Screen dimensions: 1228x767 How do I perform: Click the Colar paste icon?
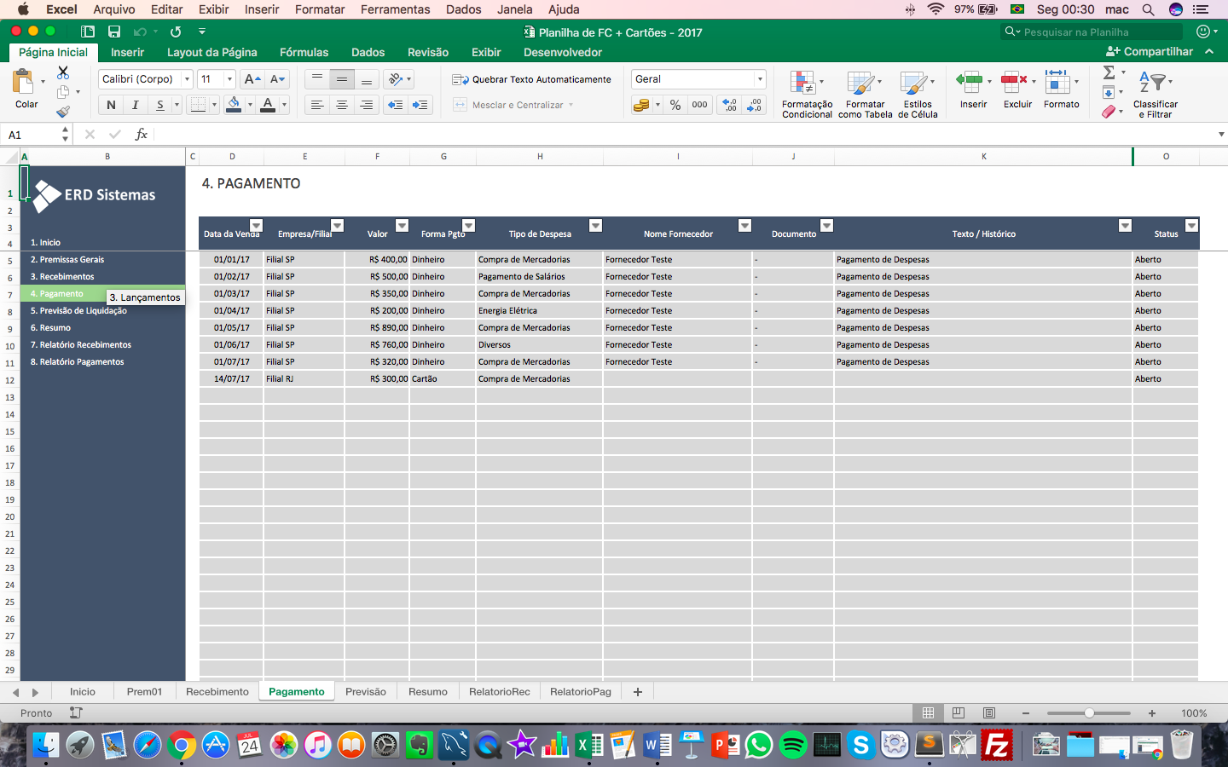(x=23, y=84)
